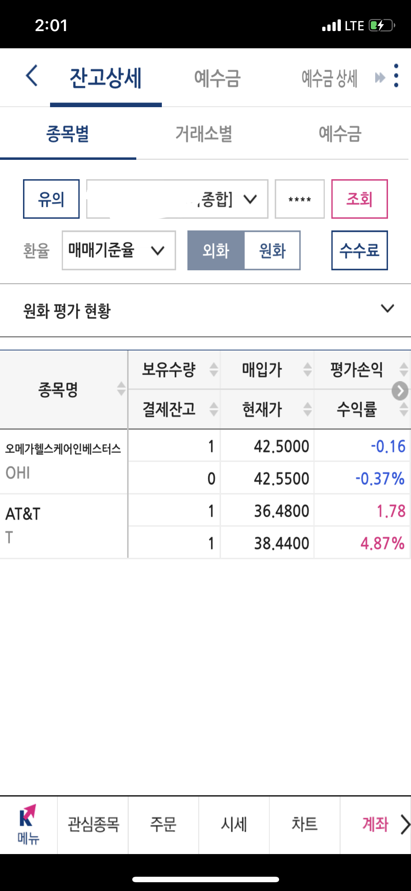Switch the currency toggle to 원화
411x891 pixels.
pyautogui.click(x=272, y=251)
